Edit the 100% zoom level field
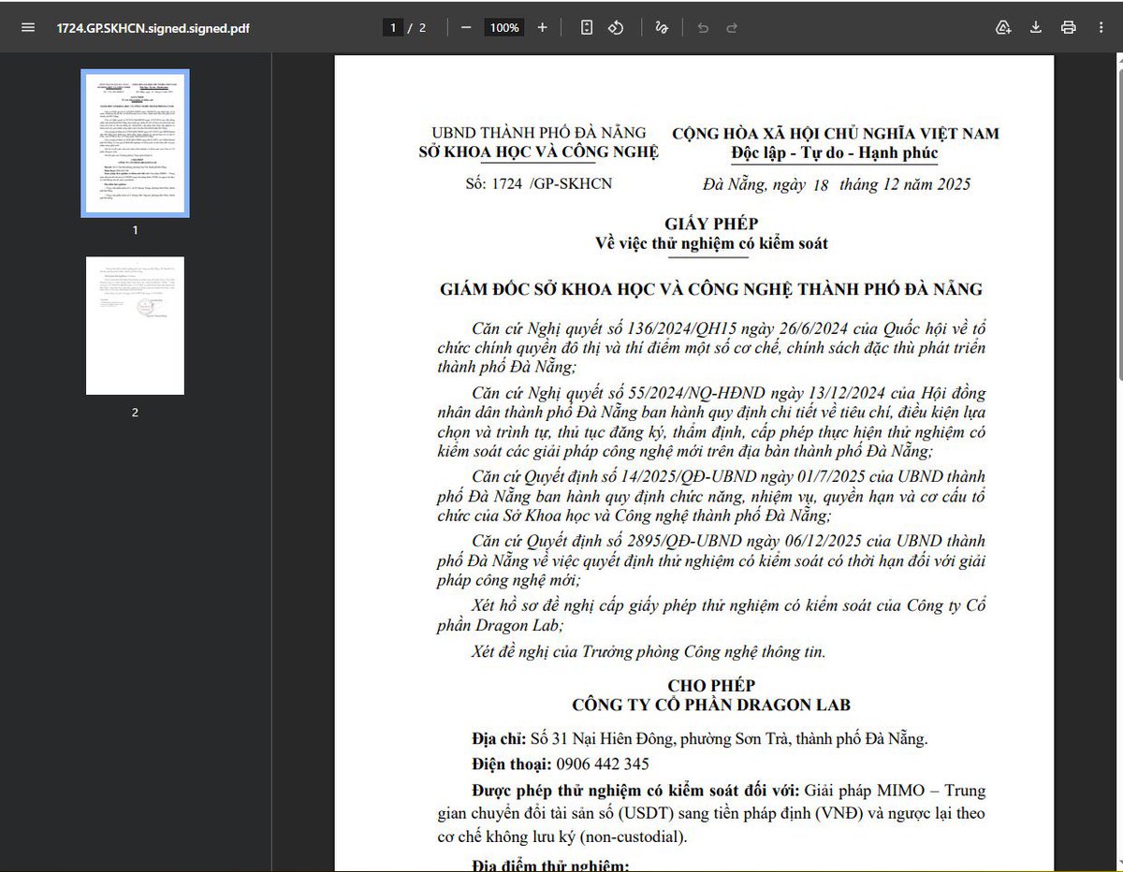1123x872 pixels. (504, 27)
